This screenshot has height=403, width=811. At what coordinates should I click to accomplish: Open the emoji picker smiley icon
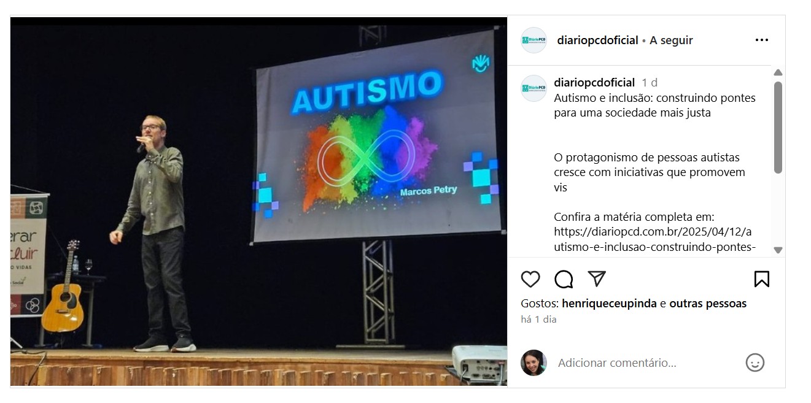[755, 363]
